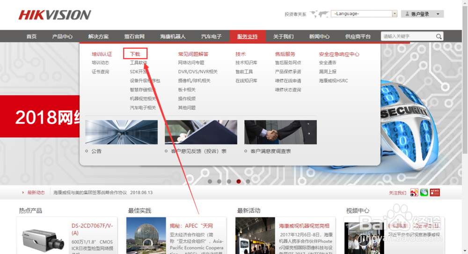Open 操作视频 link
The height and width of the screenshot is (254, 468).
[x=187, y=98]
